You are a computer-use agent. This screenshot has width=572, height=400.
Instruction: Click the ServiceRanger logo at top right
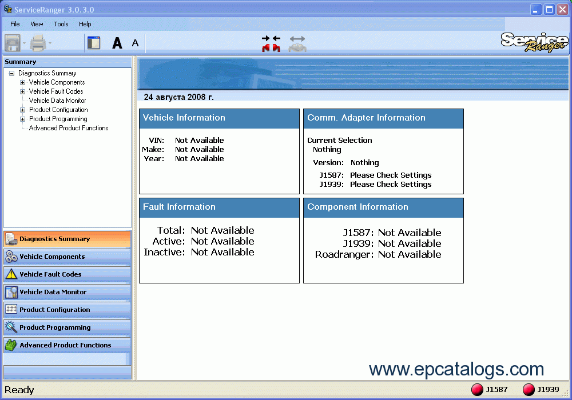(534, 42)
